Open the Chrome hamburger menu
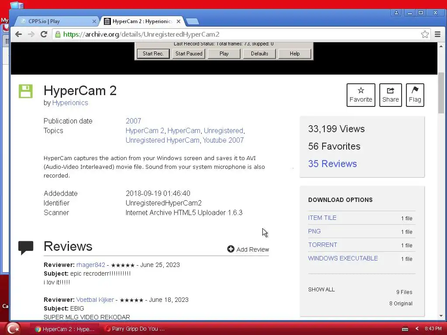Image resolution: width=447 pixels, height=335 pixels. pos(437,34)
